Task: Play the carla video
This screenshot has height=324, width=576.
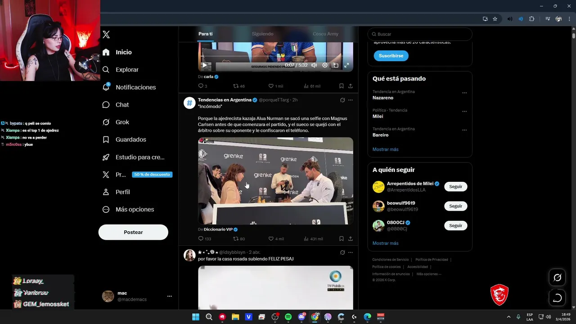Action: coord(205,65)
